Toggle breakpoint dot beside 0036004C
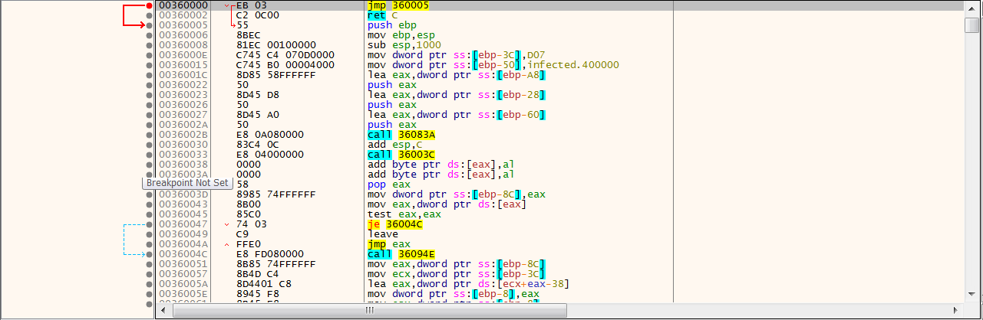The image size is (983, 320). [149, 254]
